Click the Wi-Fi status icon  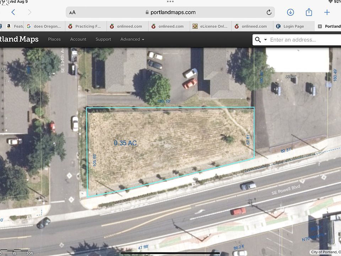(330, 2)
